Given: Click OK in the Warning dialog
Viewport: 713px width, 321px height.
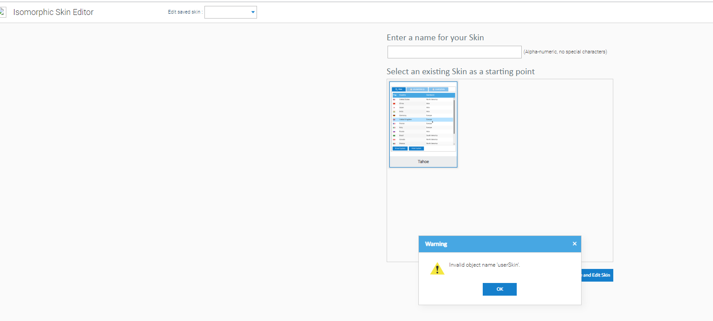Looking at the screenshot, I should 500,289.
